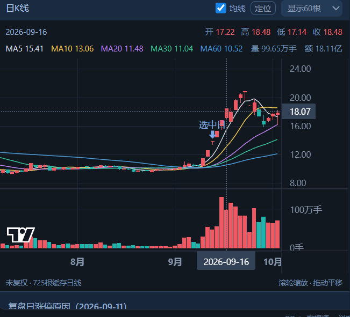The image size is (350, 317).
Task: Click the 量 99.65万手 volume value
Action: (274, 49)
